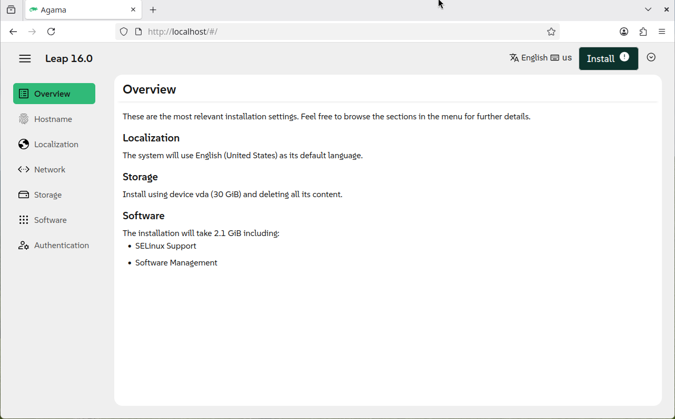Screen dimensions: 675x419
Task: Click the localhost address bar
Action: (337, 32)
